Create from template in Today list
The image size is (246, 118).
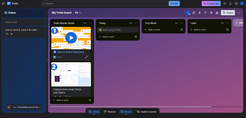coord(136,37)
